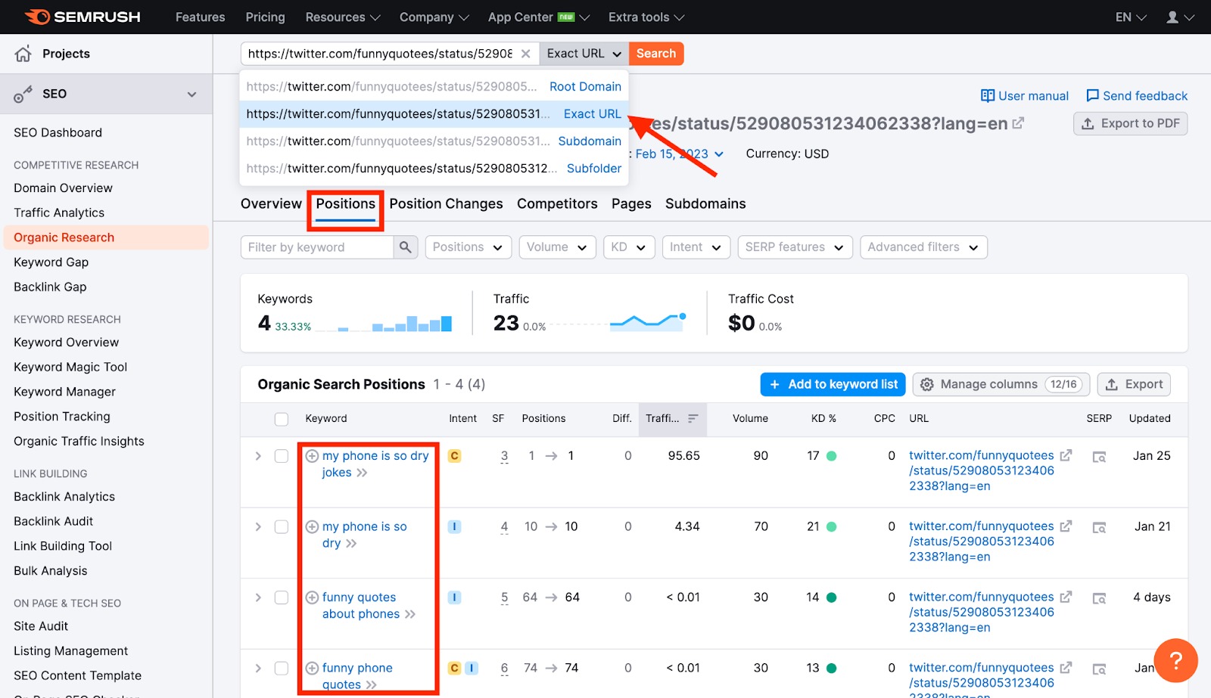
Task: Open the KD filter dropdown
Action: pyautogui.click(x=628, y=247)
